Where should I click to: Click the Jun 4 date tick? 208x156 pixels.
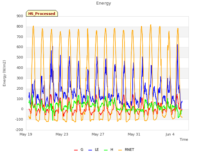pos(170,134)
